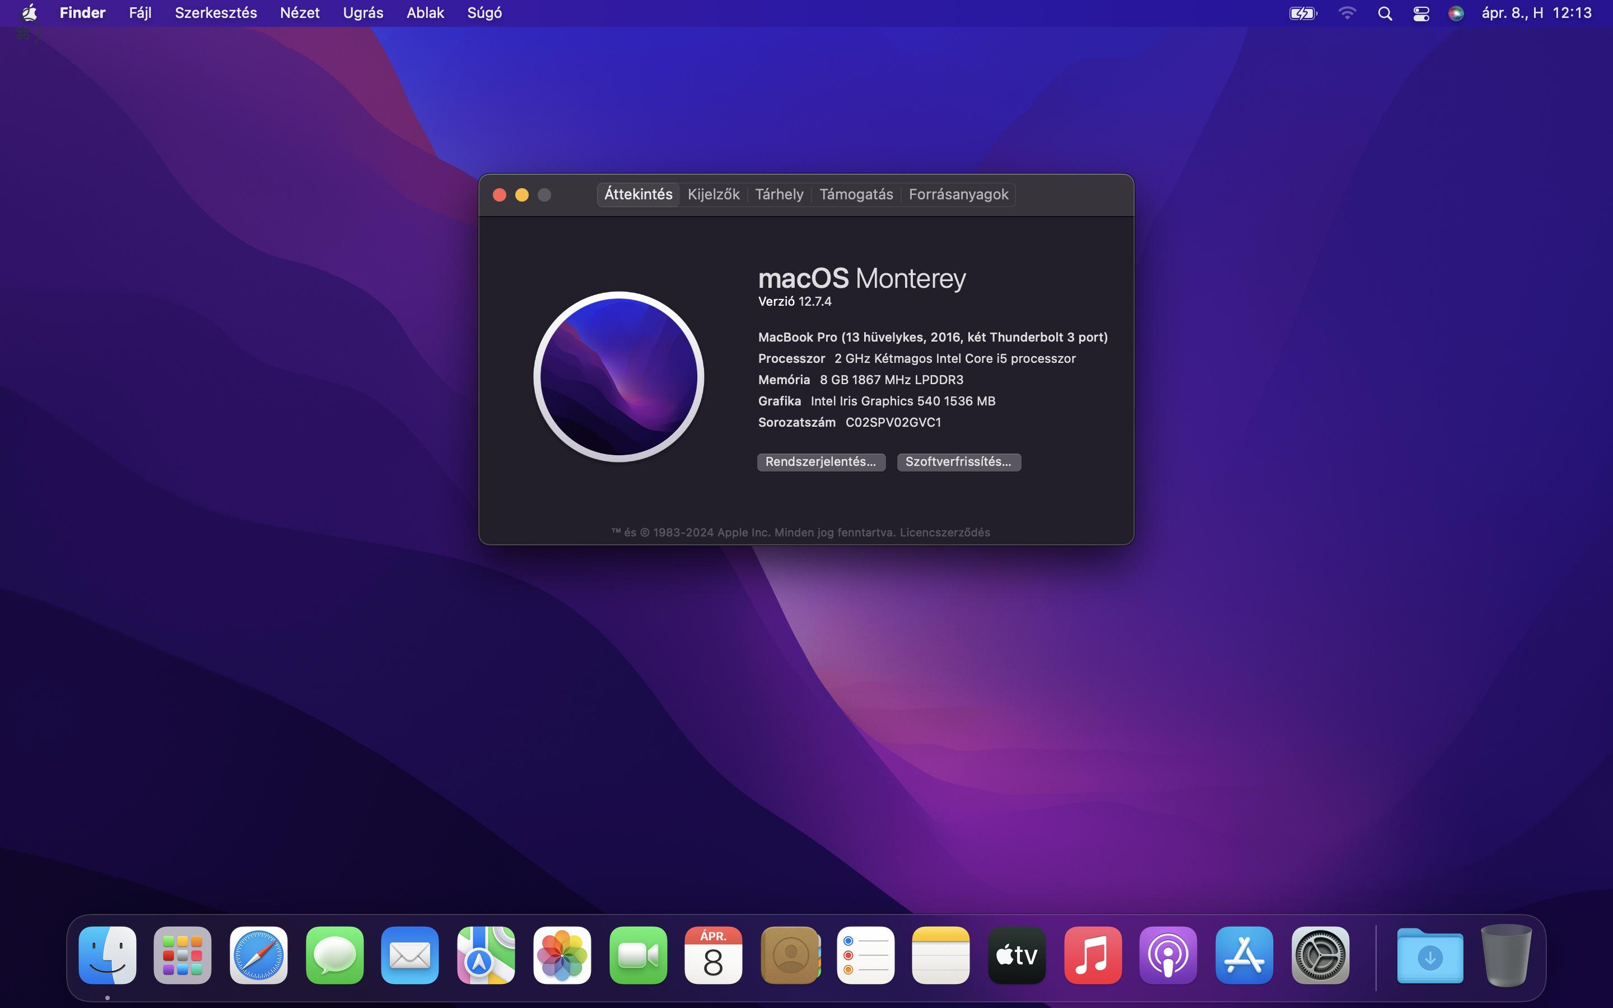Screen dimensions: 1613x1008
Task: Click the battery charging status icon
Action: tap(1303, 13)
